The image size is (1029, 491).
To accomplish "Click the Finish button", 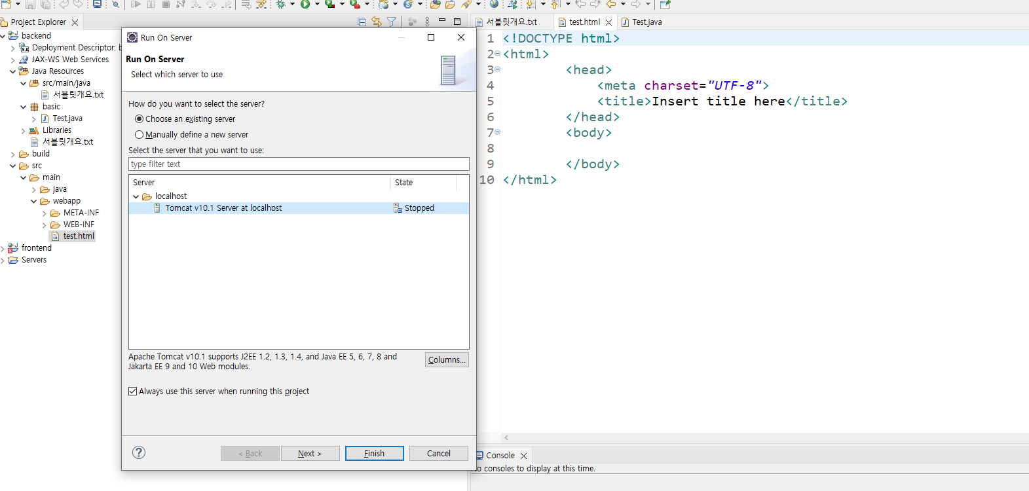I will [375, 453].
